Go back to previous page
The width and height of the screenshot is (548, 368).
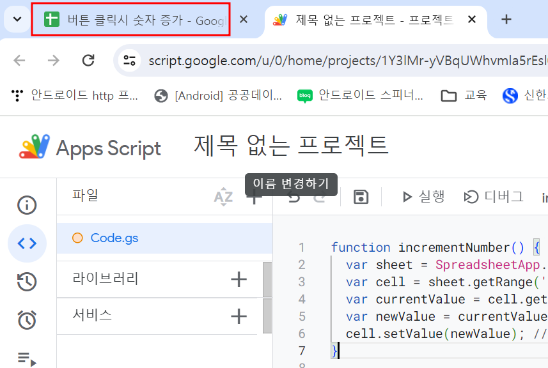[20, 61]
